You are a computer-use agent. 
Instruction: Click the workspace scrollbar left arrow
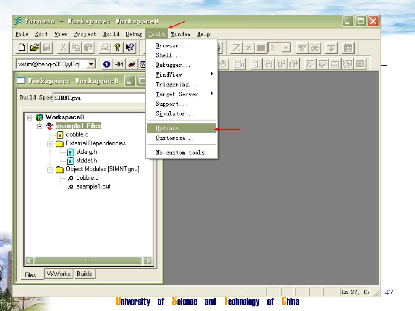[29, 261]
